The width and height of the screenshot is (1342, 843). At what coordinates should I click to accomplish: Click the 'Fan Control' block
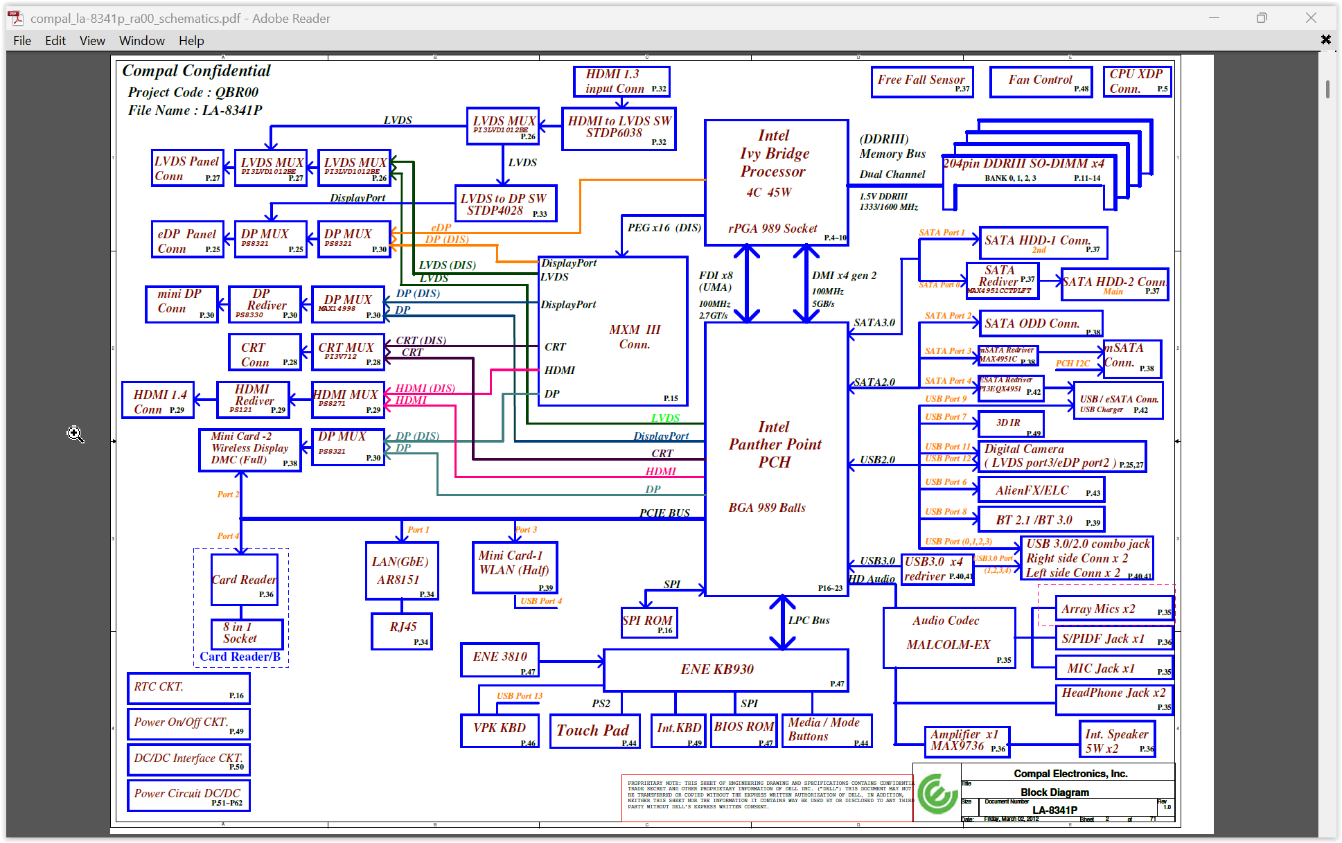1041,82
